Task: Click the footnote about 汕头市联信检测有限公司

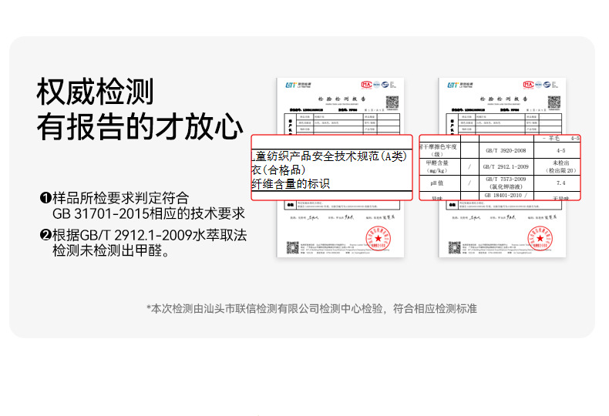Action: 311,309
